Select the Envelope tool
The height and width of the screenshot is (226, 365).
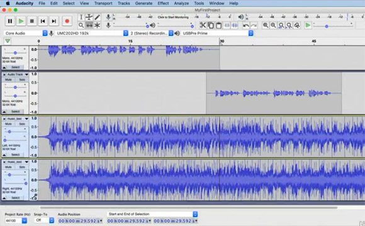89,17
